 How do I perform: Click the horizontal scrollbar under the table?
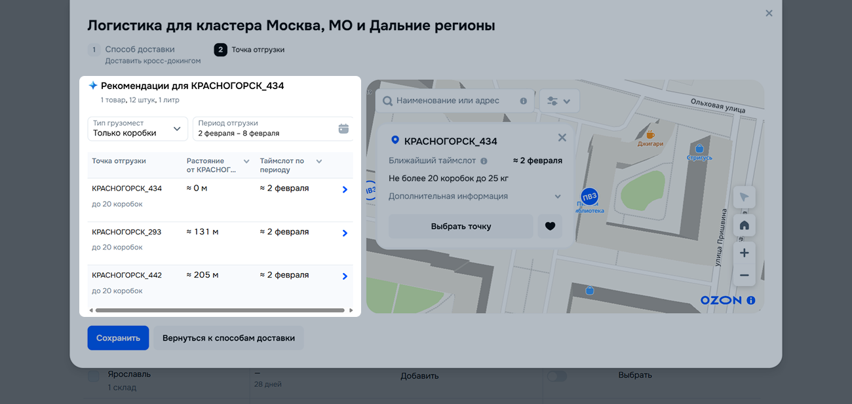220,310
